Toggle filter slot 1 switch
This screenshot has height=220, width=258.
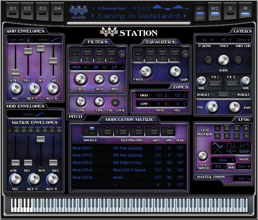[x=75, y=54]
